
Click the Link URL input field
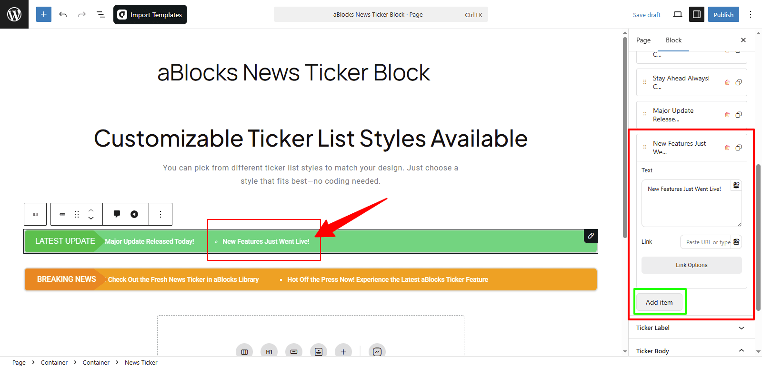click(x=706, y=242)
